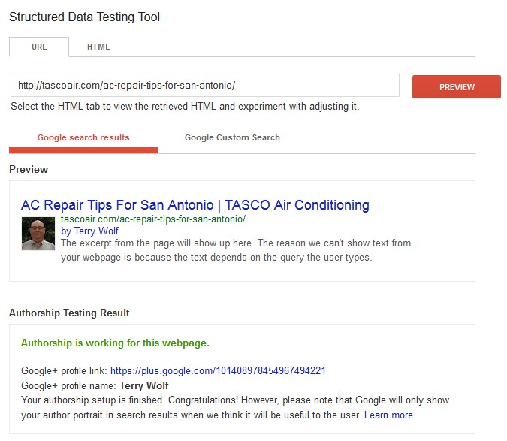Click the red PREVIEW button
Screen dimensions: 507x441
[457, 87]
